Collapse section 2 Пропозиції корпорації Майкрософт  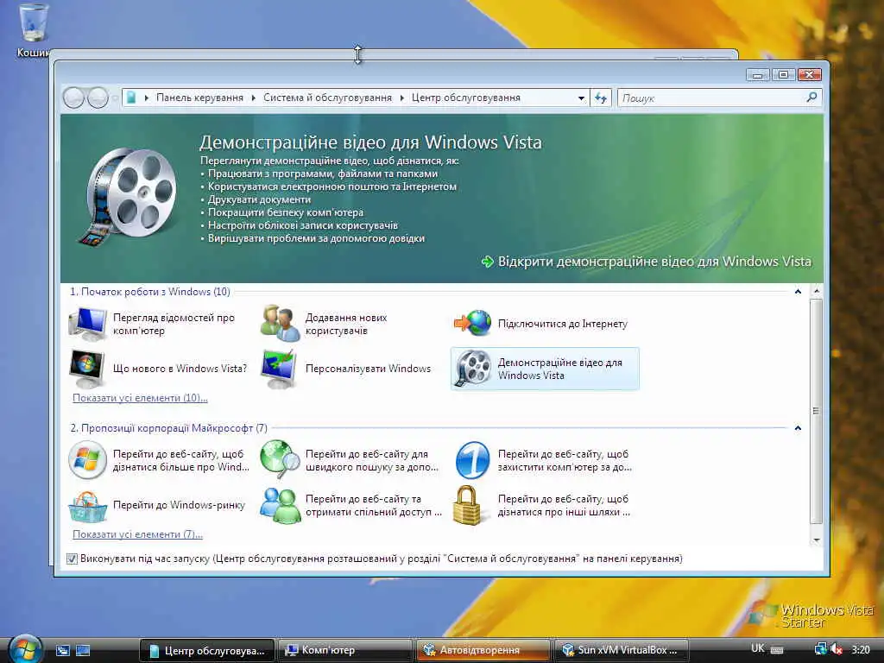tap(798, 428)
